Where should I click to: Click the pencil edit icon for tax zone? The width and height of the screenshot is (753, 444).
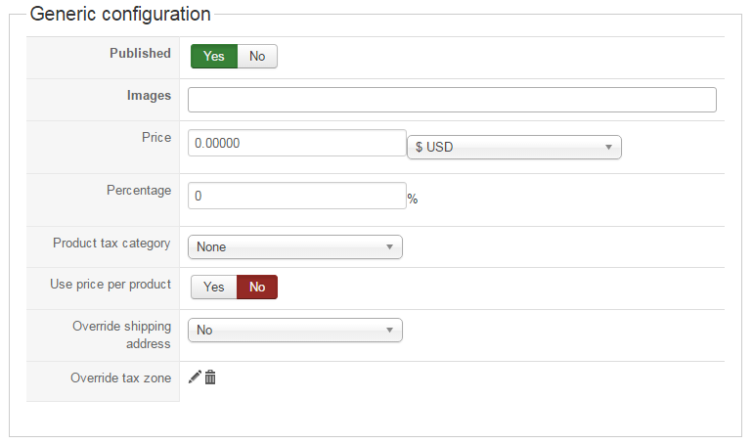point(195,377)
